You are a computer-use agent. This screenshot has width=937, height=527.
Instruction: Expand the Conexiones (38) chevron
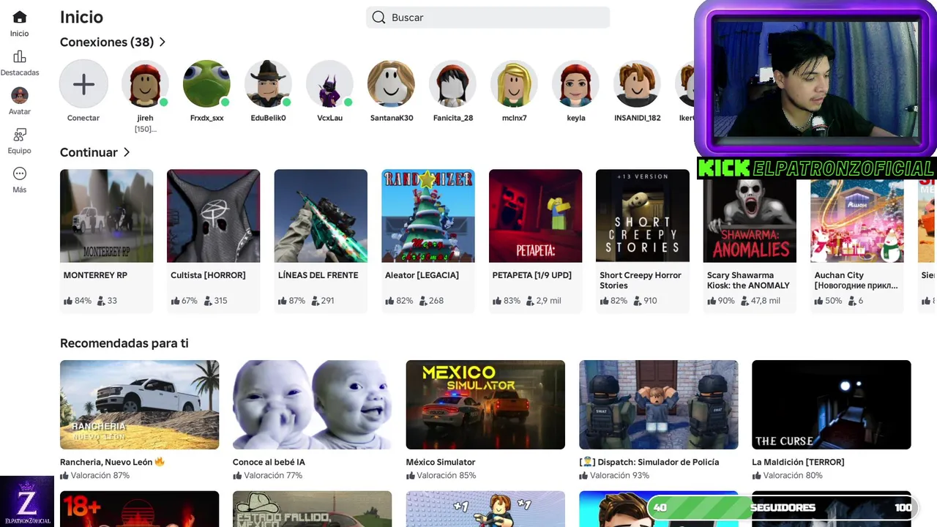[x=163, y=42]
